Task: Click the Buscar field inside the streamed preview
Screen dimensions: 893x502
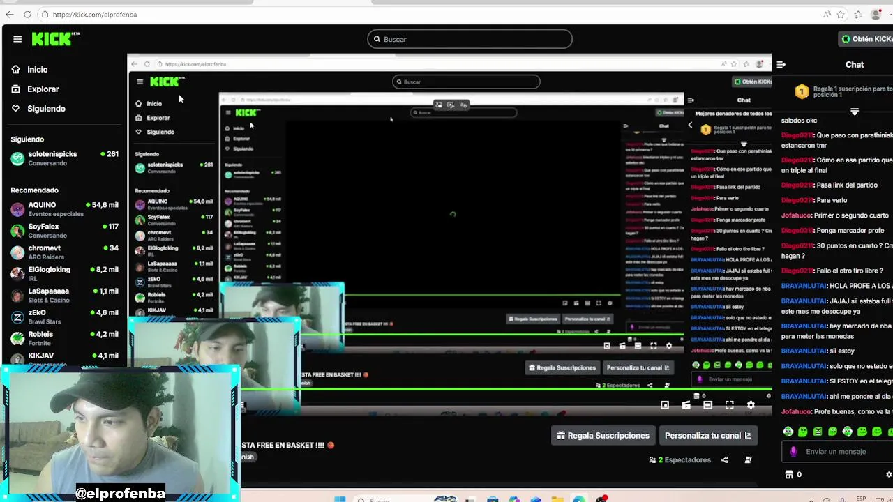Action: [466, 82]
